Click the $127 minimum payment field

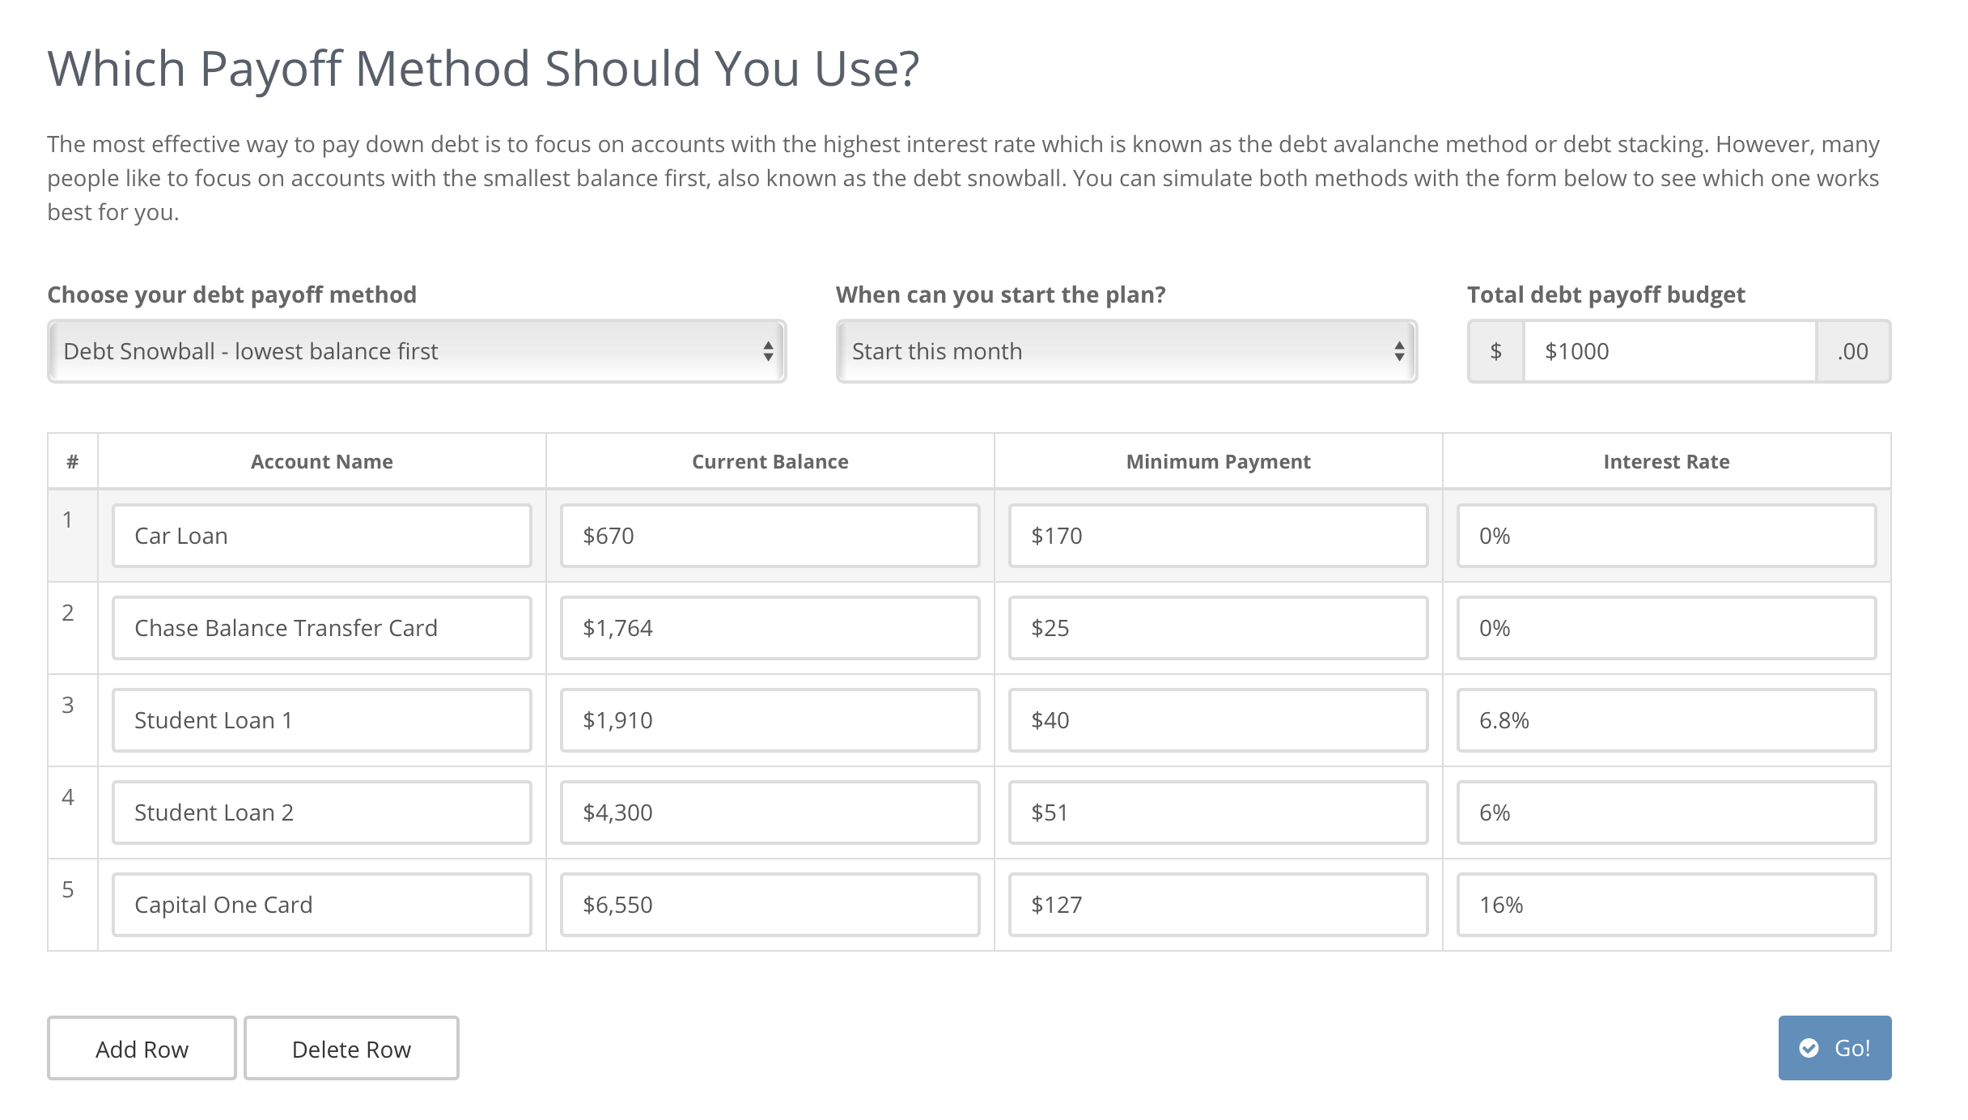pos(1218,905)
